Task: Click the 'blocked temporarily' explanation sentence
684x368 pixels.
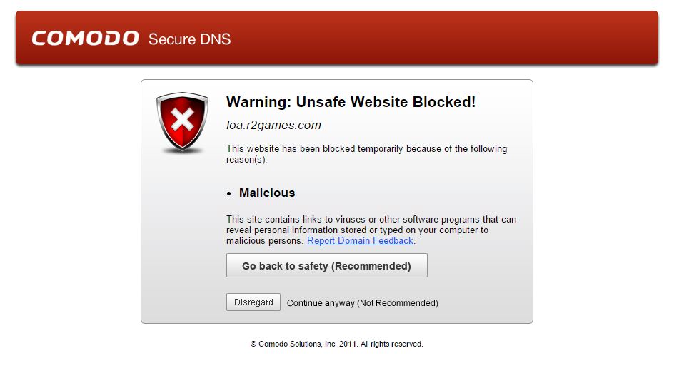Action: pyautogui.click(x=366, y=149)
